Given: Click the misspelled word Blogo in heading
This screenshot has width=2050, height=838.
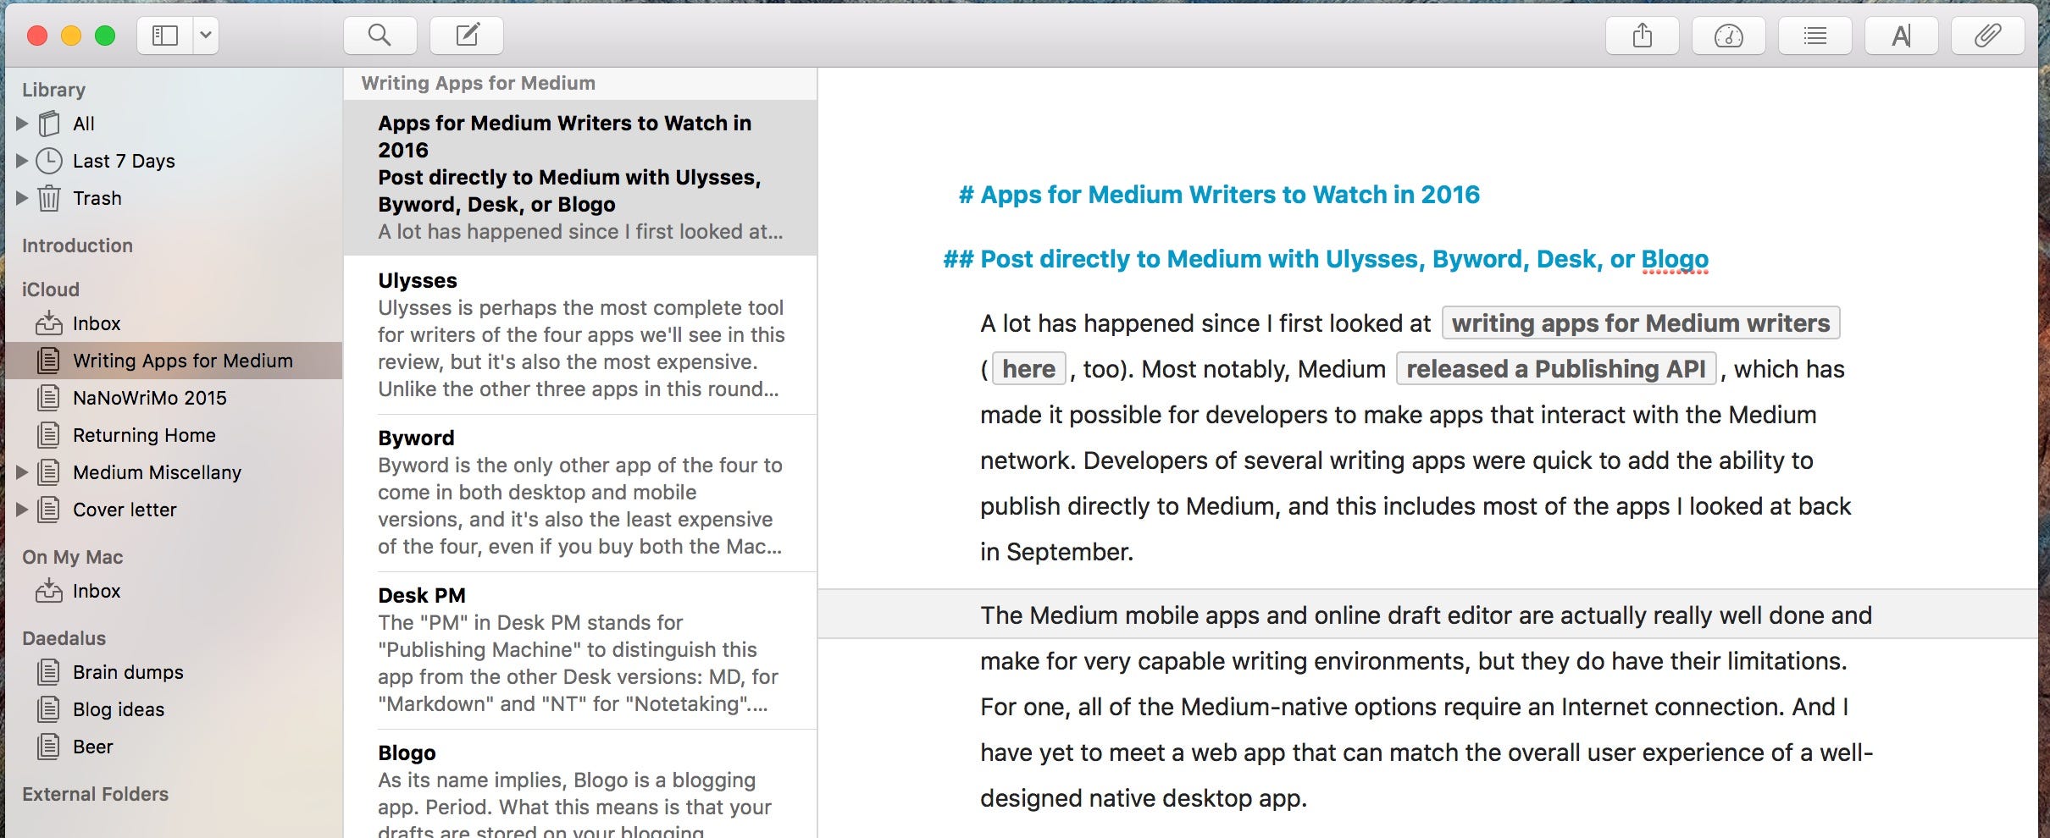Looking at the screenshot, I should pyautogui.click(x=1675, y=259).
